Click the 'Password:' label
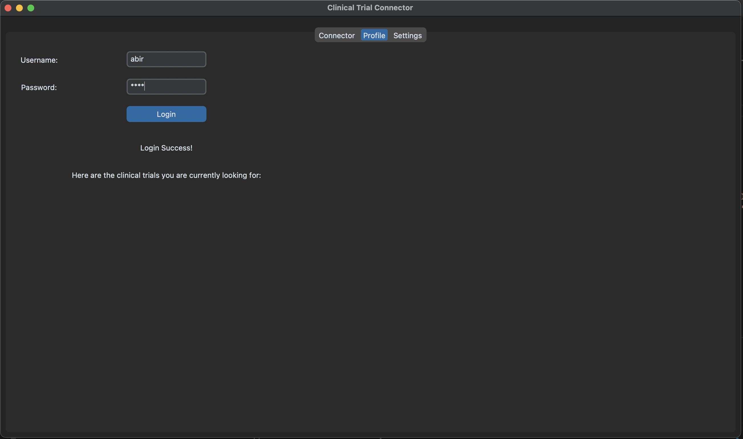 coord(39,88)
